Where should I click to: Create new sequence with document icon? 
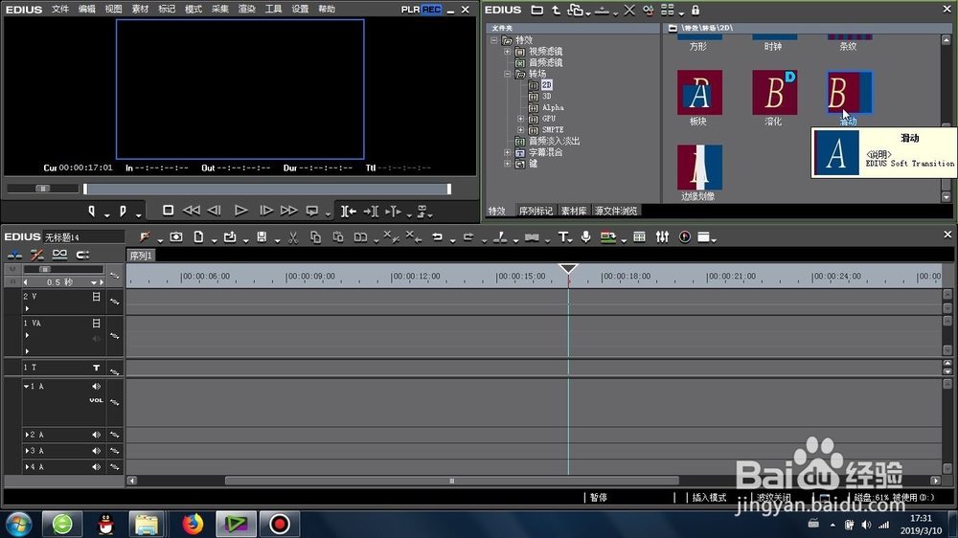[198, 237]
